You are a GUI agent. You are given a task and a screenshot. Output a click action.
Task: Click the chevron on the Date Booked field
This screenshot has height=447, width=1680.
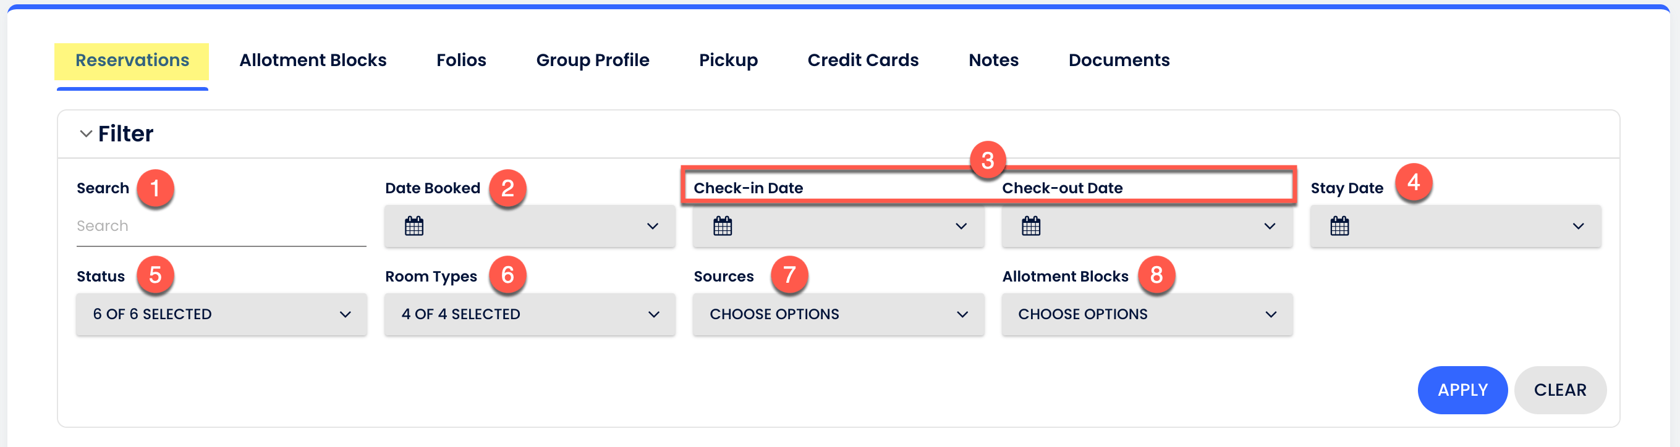click(653, 227)
